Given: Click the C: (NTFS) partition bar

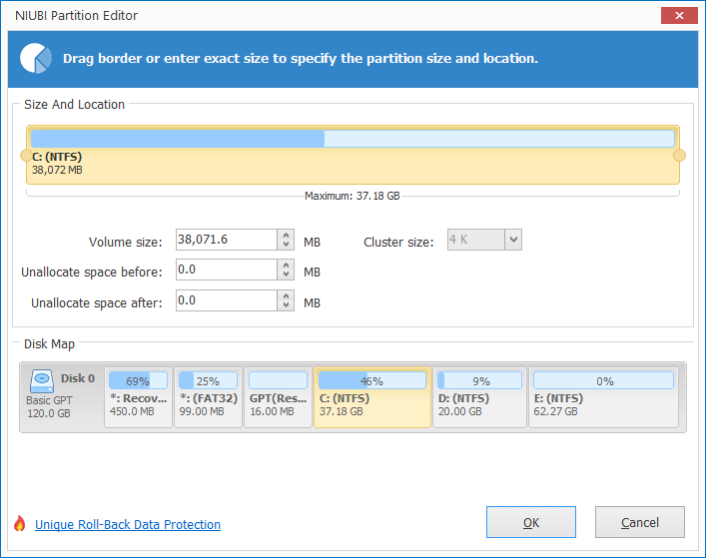Looking at the screenshot, I should [x=353, y=155].
